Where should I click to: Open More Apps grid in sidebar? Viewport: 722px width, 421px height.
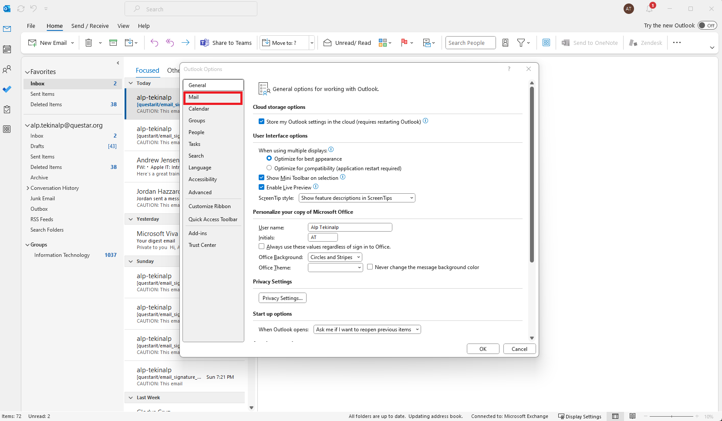7,129
